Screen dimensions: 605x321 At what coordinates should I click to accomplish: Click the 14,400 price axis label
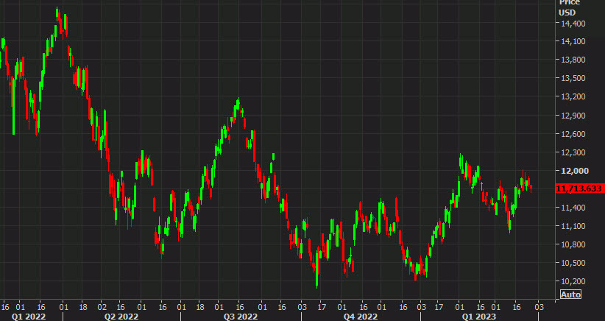[x=573, y=24]
